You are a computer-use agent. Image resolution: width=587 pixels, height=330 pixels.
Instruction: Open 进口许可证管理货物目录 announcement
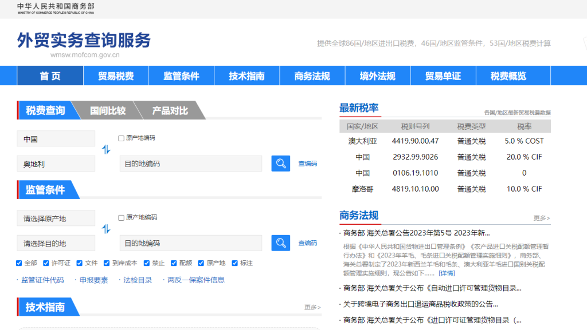(x=432, y=320)
